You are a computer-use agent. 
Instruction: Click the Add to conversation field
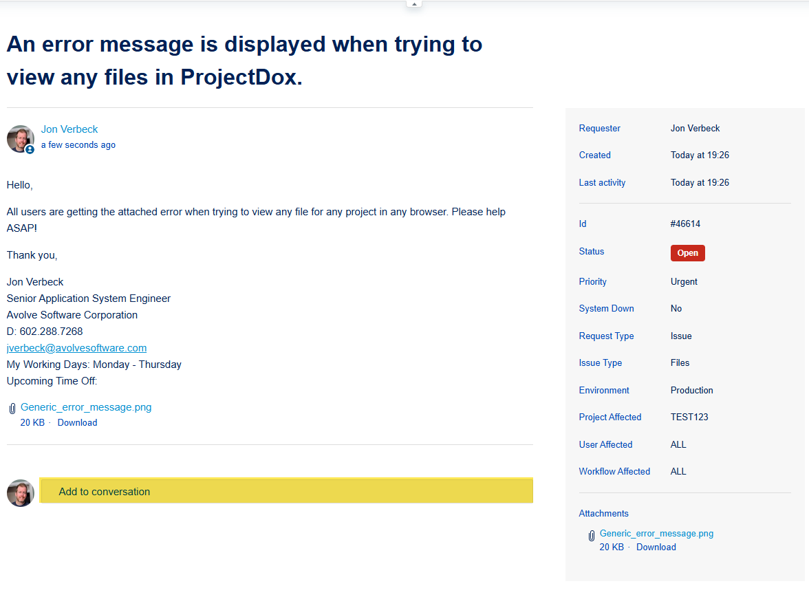pyautogui.click(x=286, y=490)
